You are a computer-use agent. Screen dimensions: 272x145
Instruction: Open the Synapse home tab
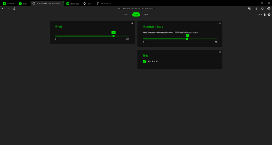click(x=9, y=3)
